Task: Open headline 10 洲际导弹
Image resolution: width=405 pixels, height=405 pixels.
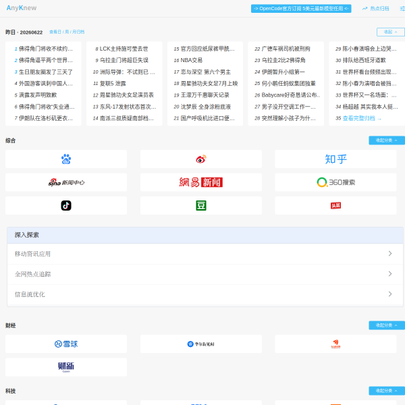Action: point(128,72)
